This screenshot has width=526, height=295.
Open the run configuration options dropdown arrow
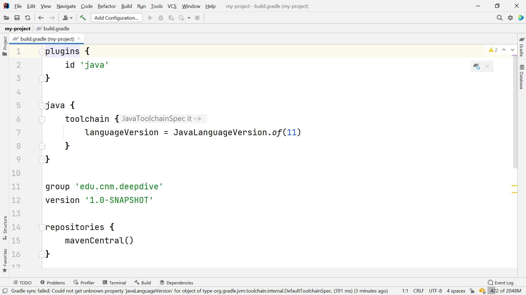click(x=190, y=17)
